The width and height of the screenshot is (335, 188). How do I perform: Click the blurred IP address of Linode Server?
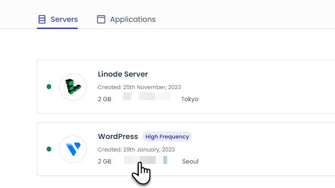pos(147,96)
